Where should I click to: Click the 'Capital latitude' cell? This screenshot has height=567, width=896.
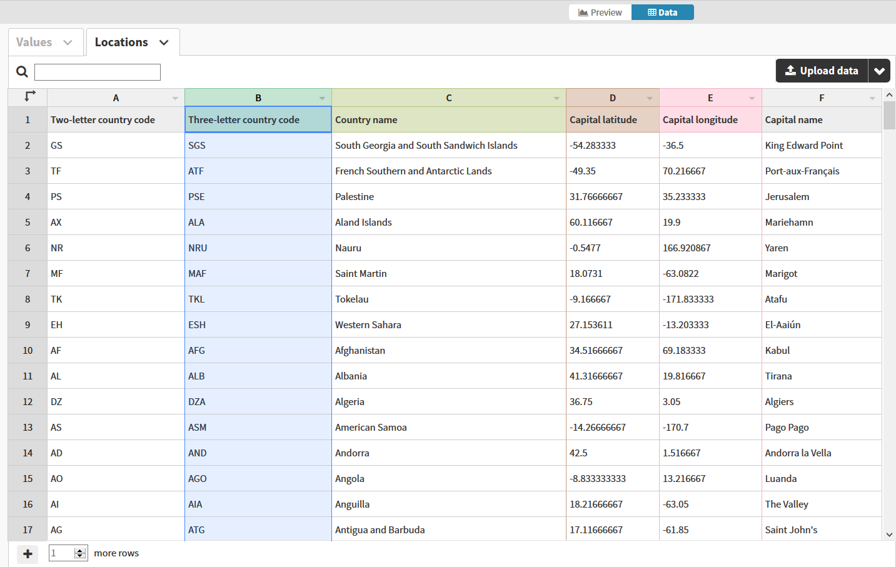[613, 119]
